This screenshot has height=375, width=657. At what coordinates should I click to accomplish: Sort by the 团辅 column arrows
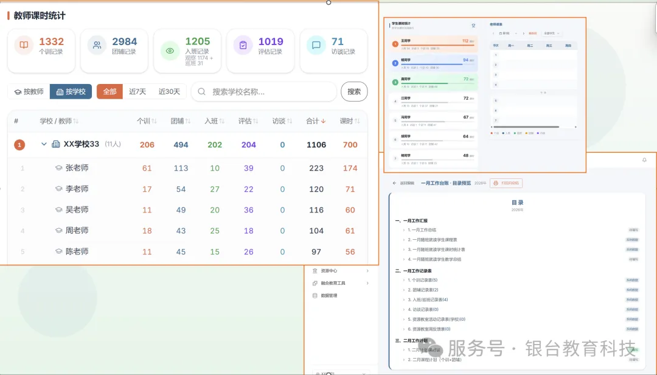[x=188, y=121]
